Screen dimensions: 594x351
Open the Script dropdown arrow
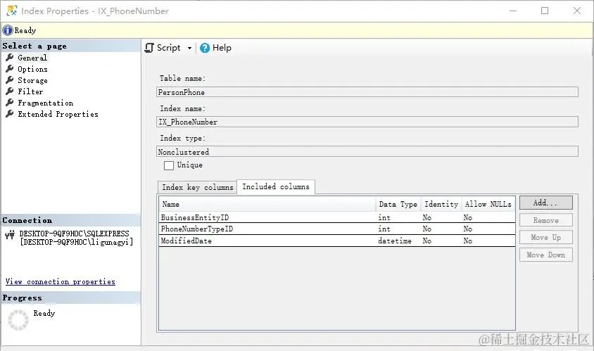tap(189, 48)
